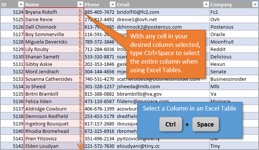Click email bridolfi0@fc2.com

143,12
